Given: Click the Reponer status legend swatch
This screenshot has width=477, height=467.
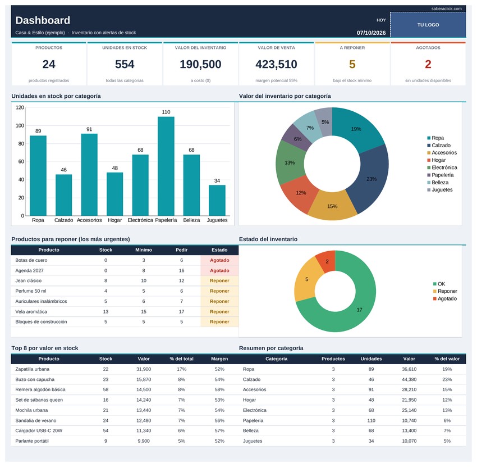Looking at the screenshot, I should click(435, 291).
